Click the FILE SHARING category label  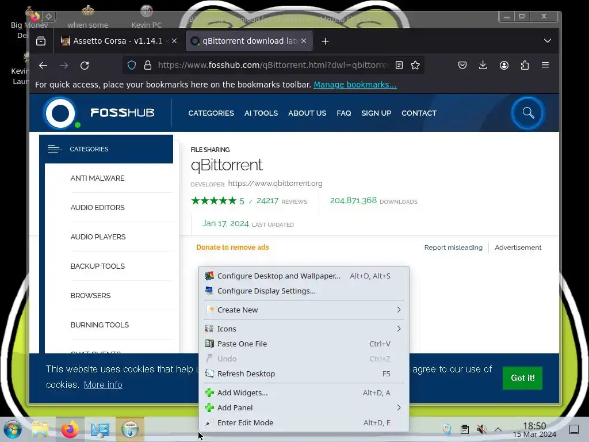tap(210, 150)
